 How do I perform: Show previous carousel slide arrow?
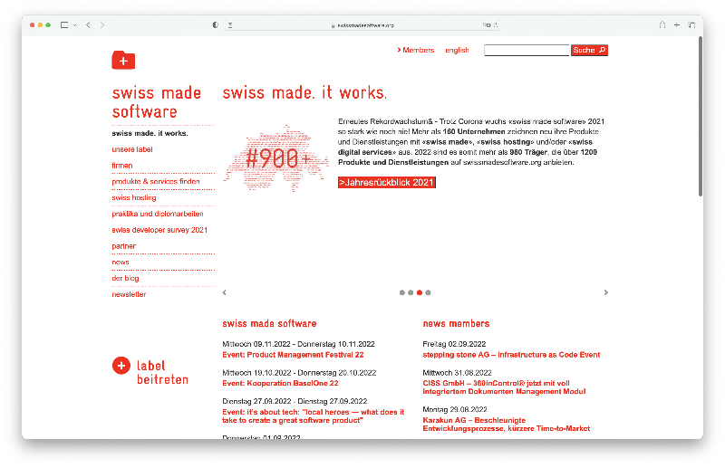click(224, 292)
